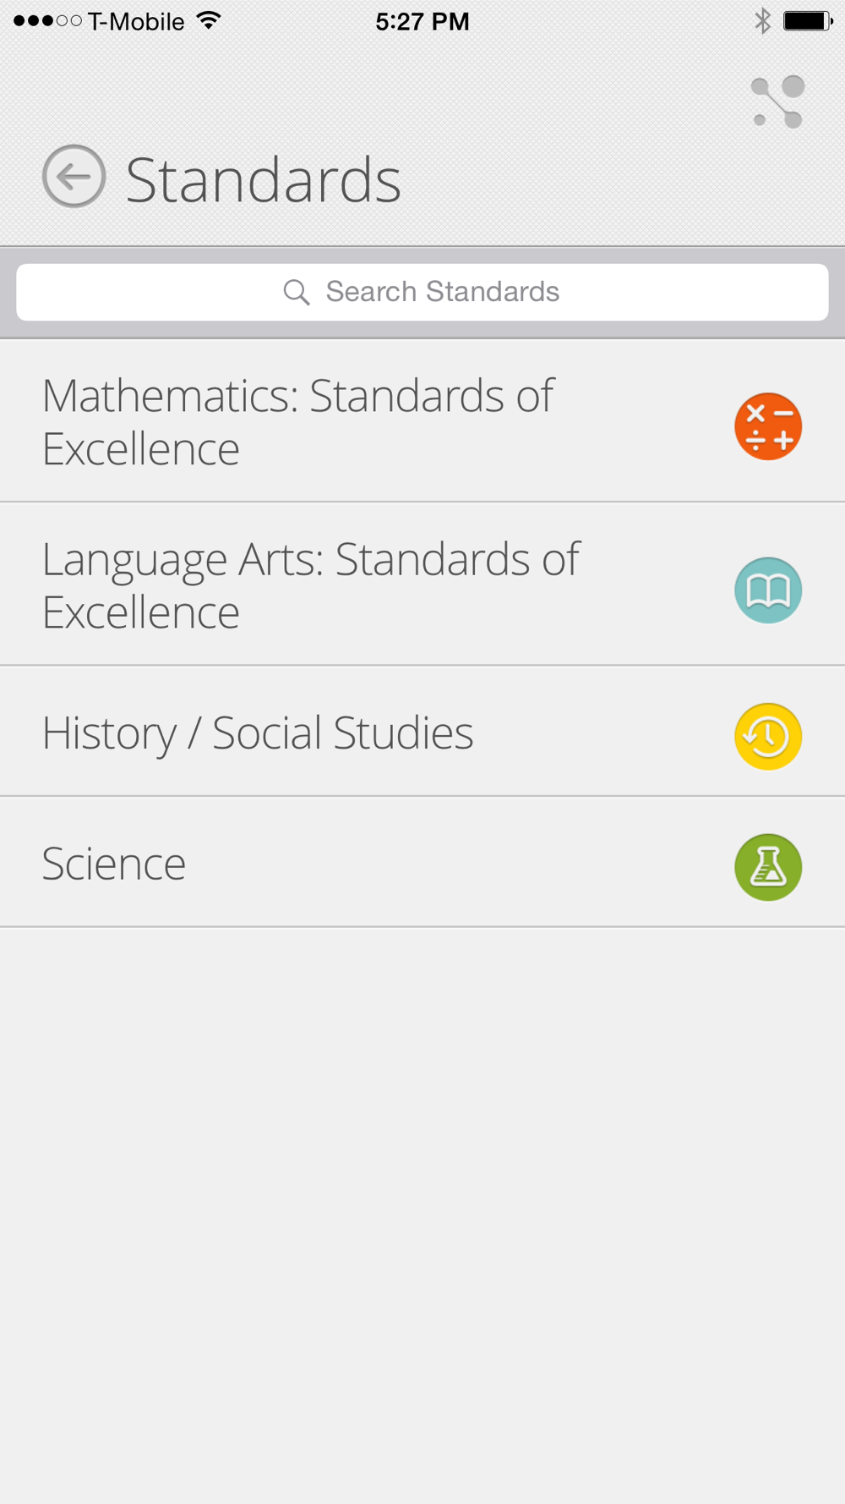Open the share icon at top right

point(778,102)
